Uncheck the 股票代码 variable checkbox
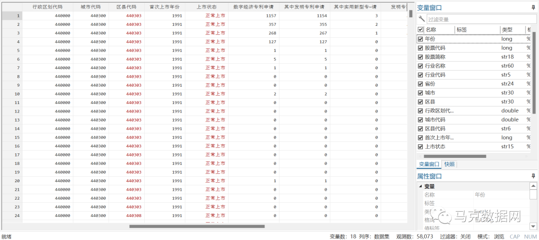The image size is (539, 240). click(420, 48)
